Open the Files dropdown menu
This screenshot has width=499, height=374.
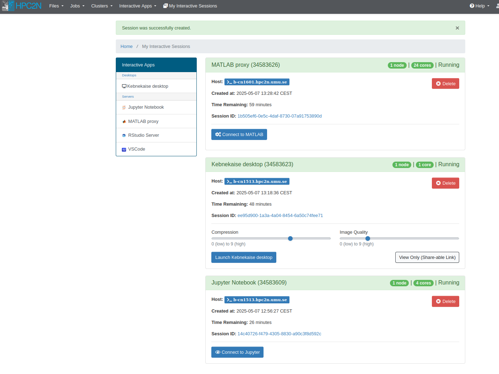click(x=56, y=6)
